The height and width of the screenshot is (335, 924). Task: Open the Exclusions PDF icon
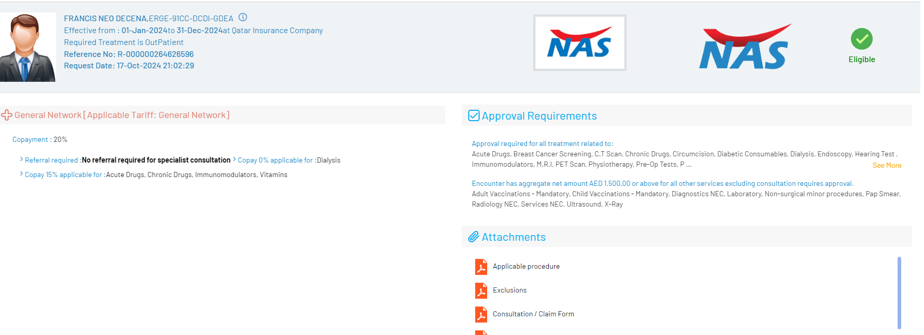(481, 290)
